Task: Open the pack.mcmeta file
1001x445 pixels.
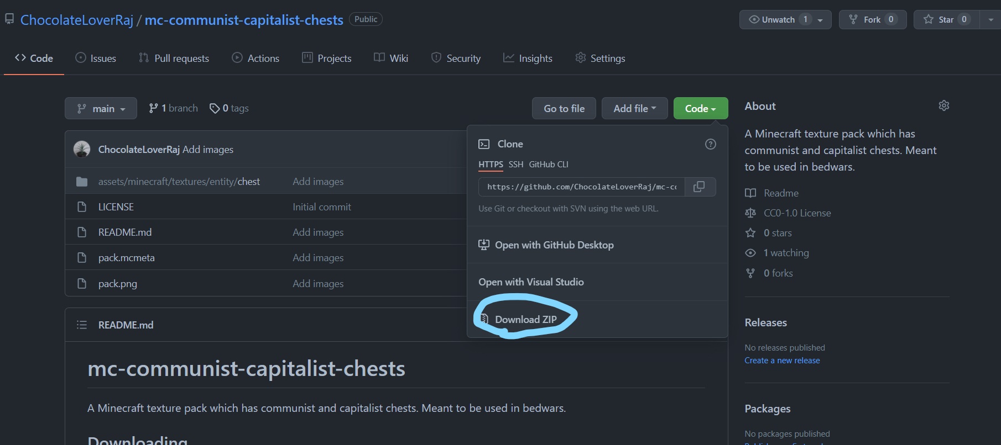Action: (126, 257)
